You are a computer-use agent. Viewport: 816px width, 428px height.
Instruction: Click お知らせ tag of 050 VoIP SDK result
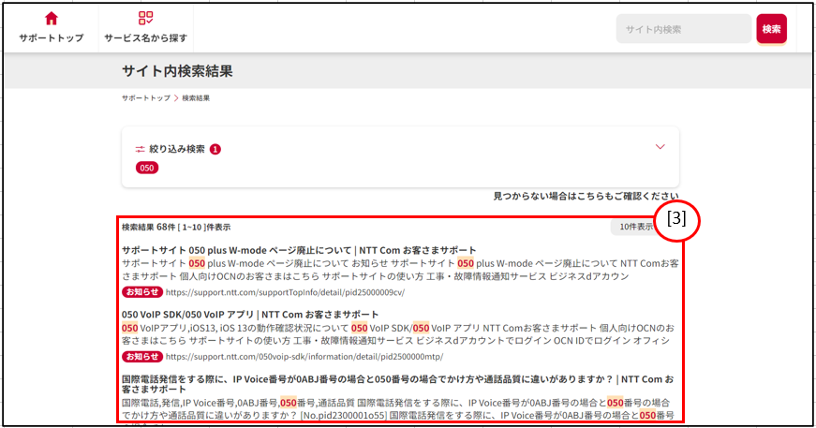click(x=142, y=356)
